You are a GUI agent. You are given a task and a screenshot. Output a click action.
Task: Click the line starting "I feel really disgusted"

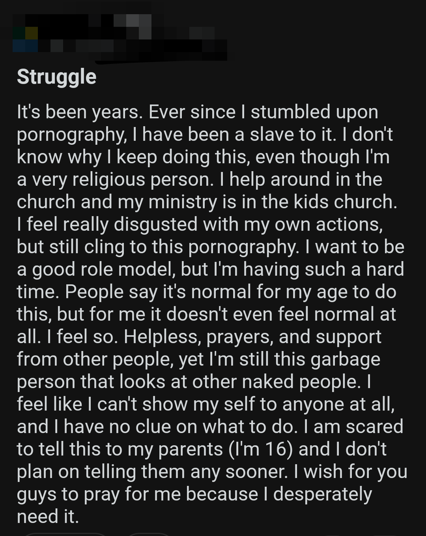199,224
